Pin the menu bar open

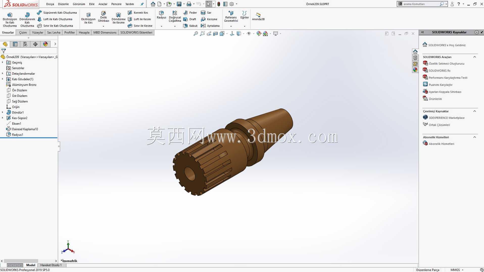(142, 4)
